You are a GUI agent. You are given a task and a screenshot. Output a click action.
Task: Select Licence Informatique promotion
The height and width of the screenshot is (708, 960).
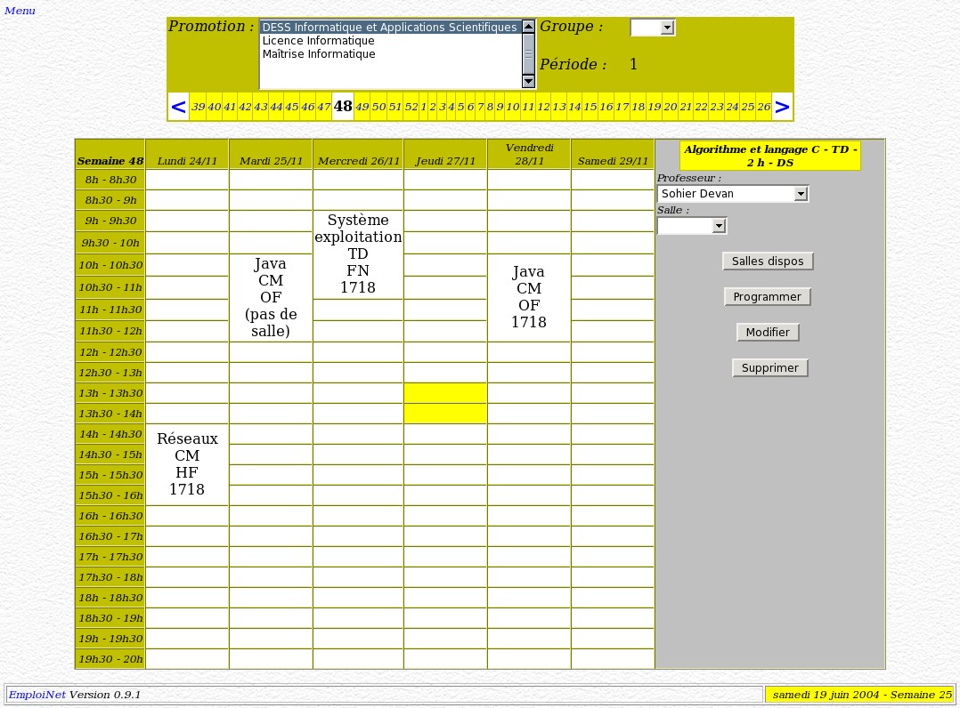[318, 41]
